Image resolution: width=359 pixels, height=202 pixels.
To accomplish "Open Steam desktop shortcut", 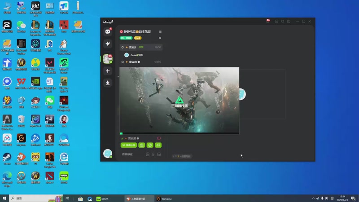I will 7,159.
